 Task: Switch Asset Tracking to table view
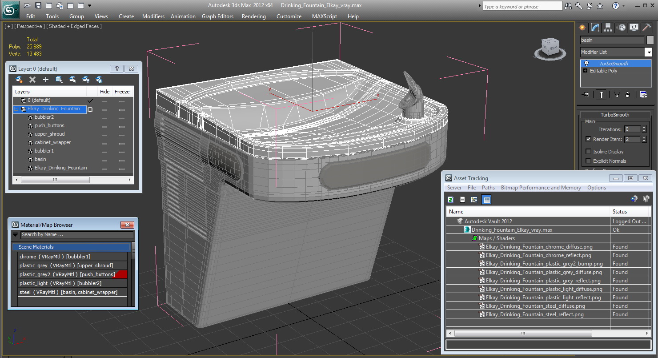[487, 200]
